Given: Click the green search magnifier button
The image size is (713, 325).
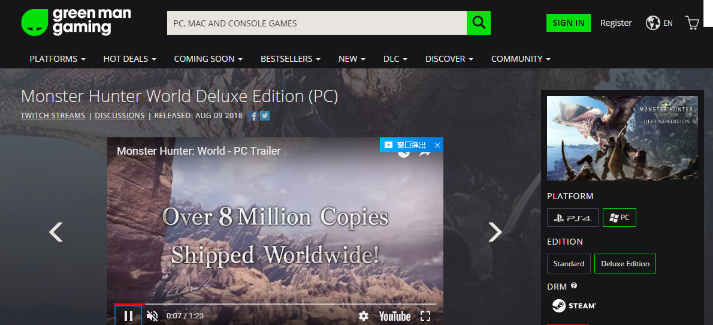Looking at the screenshot, I should (x=478, y=23).
